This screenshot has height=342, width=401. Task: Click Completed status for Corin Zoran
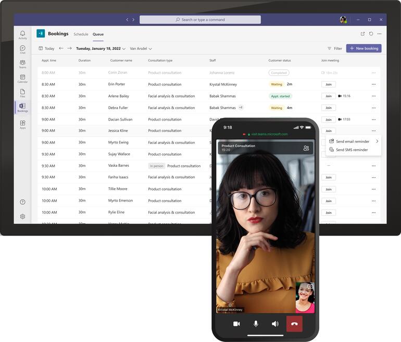pyautogui.click(x=279, y=73)
